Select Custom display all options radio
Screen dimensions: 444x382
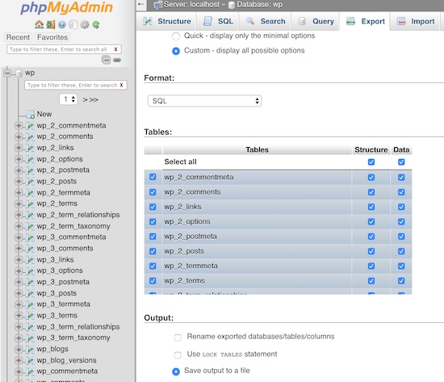[176, 51]
